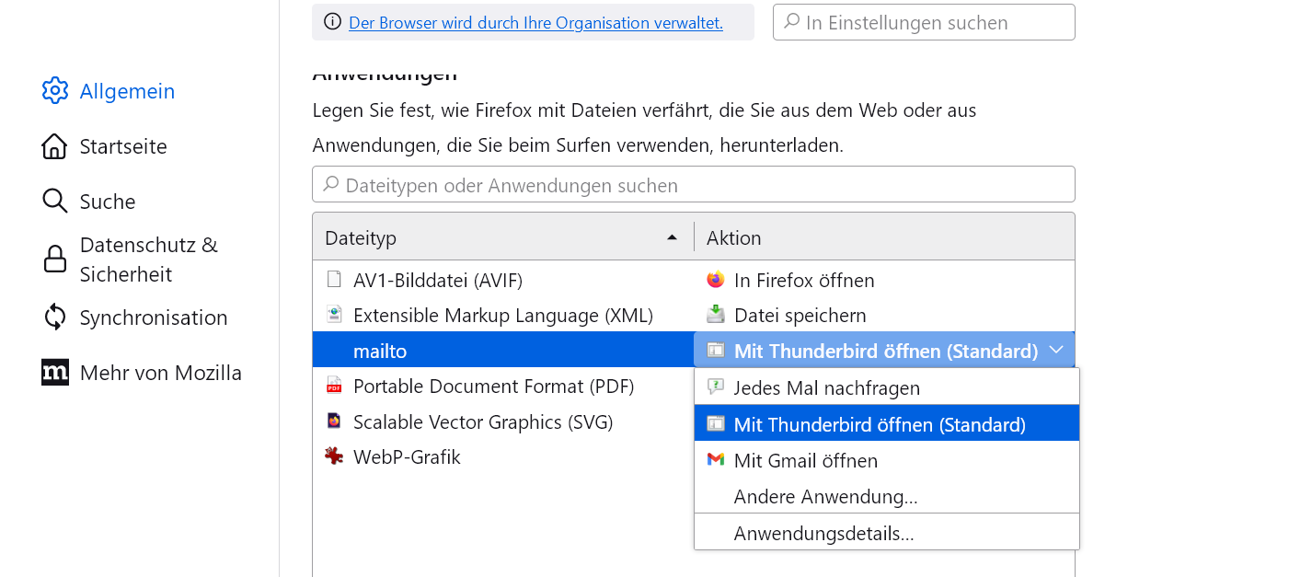Image resolution: width=1312 pixels, height=577 pixels.
Task: Sort by Dateityp column arrow
Action: [x=673, y=238]
